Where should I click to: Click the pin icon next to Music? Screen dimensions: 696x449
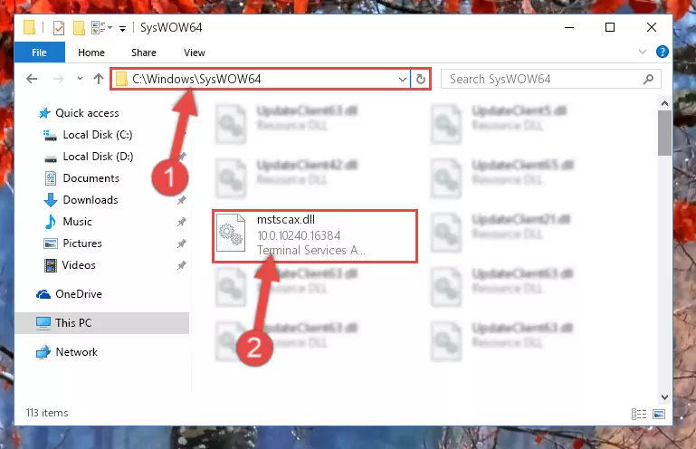pos(181,222)
